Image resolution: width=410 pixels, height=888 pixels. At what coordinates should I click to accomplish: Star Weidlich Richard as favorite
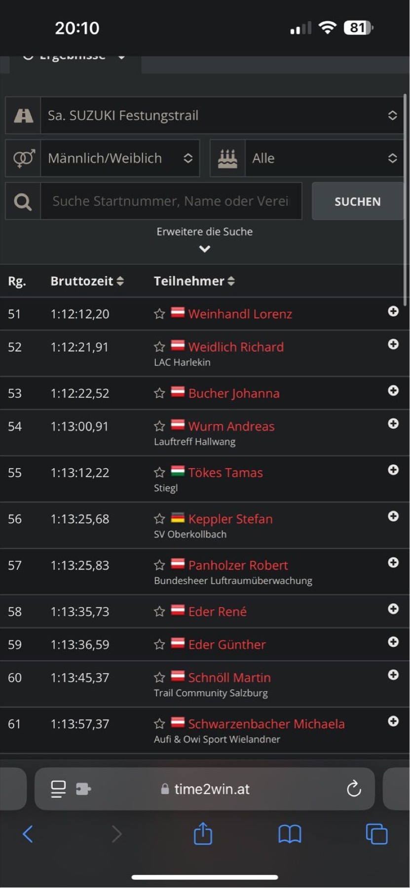tap(159, 347)
